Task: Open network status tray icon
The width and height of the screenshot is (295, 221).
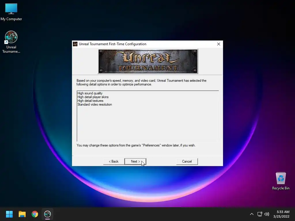Action: coord(260,214)
